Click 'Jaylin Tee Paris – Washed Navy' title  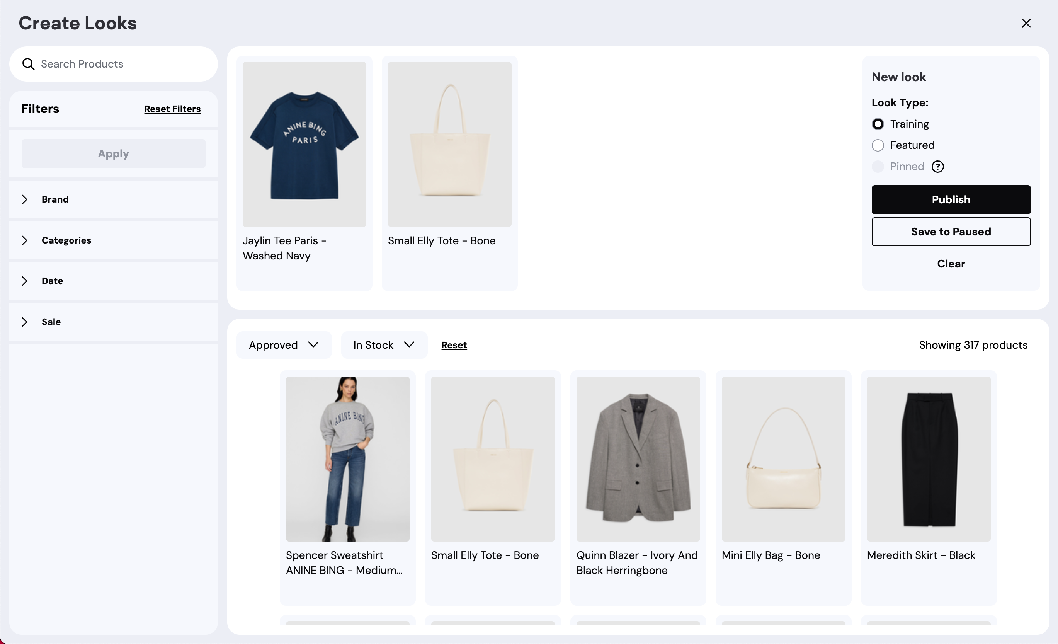(285, 248)
